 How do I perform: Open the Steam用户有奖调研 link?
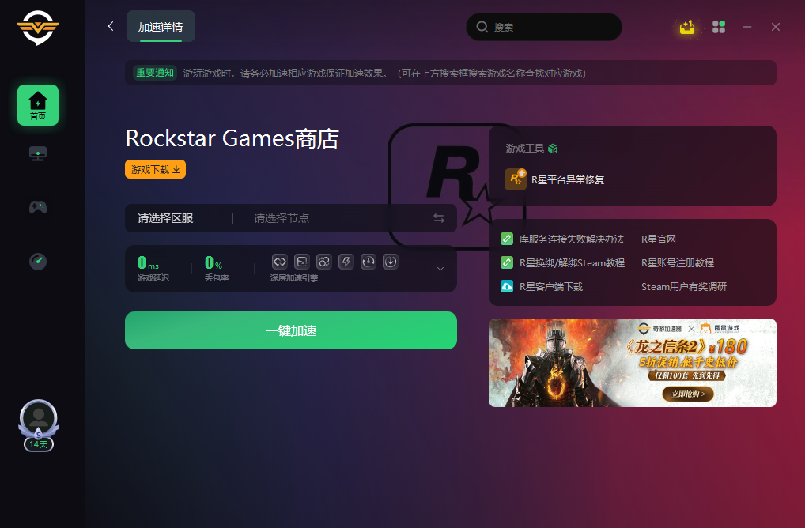(684, 286)
